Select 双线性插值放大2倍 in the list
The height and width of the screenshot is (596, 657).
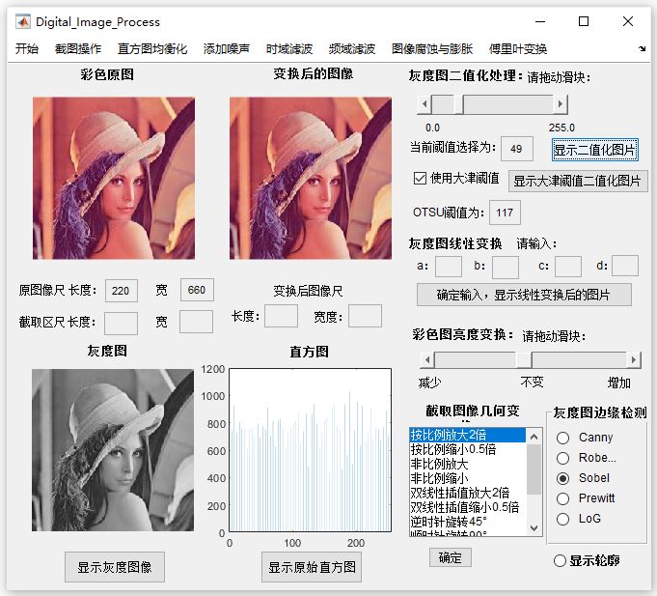point(467,493)
